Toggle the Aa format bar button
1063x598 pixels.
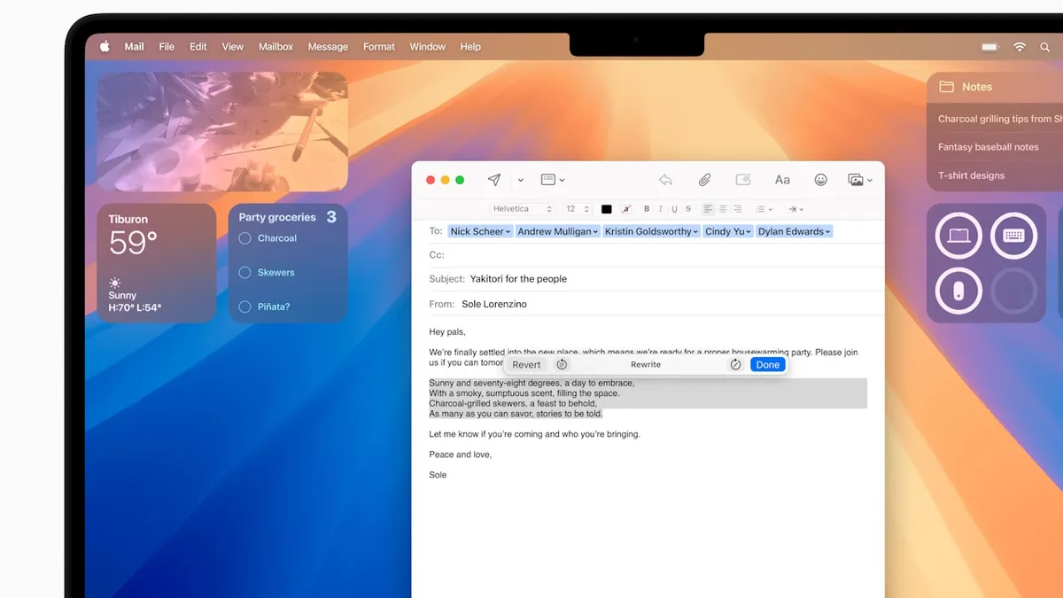pyautogui.click(x=782, y=180)
